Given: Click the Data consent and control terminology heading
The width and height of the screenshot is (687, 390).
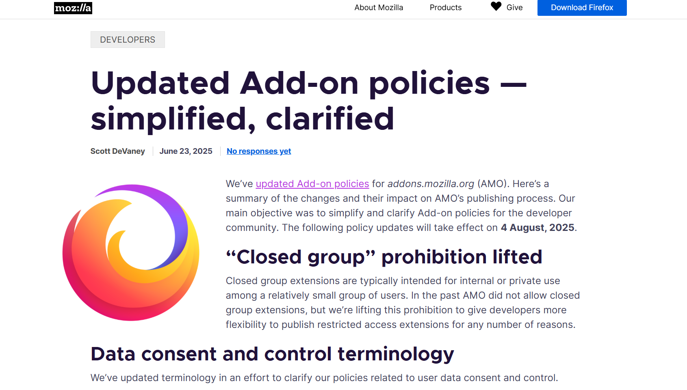Looking at the screenshot, I should 272,354.
